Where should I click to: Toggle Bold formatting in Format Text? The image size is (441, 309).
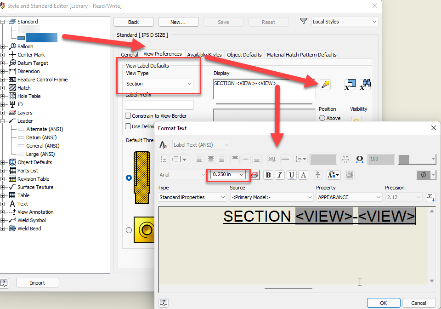coord(268,175)
